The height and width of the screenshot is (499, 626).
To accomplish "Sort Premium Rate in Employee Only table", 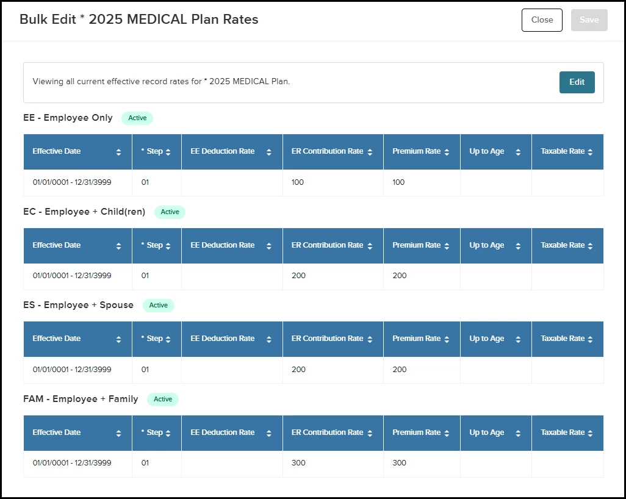I will coord(447,152).
